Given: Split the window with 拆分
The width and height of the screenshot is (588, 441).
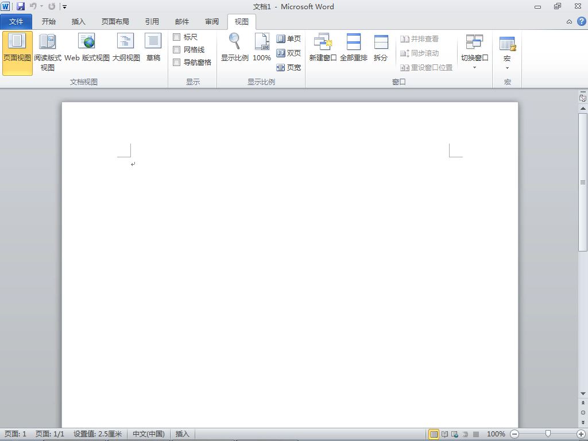Looking at the screenshot, I should pos(381,48).
